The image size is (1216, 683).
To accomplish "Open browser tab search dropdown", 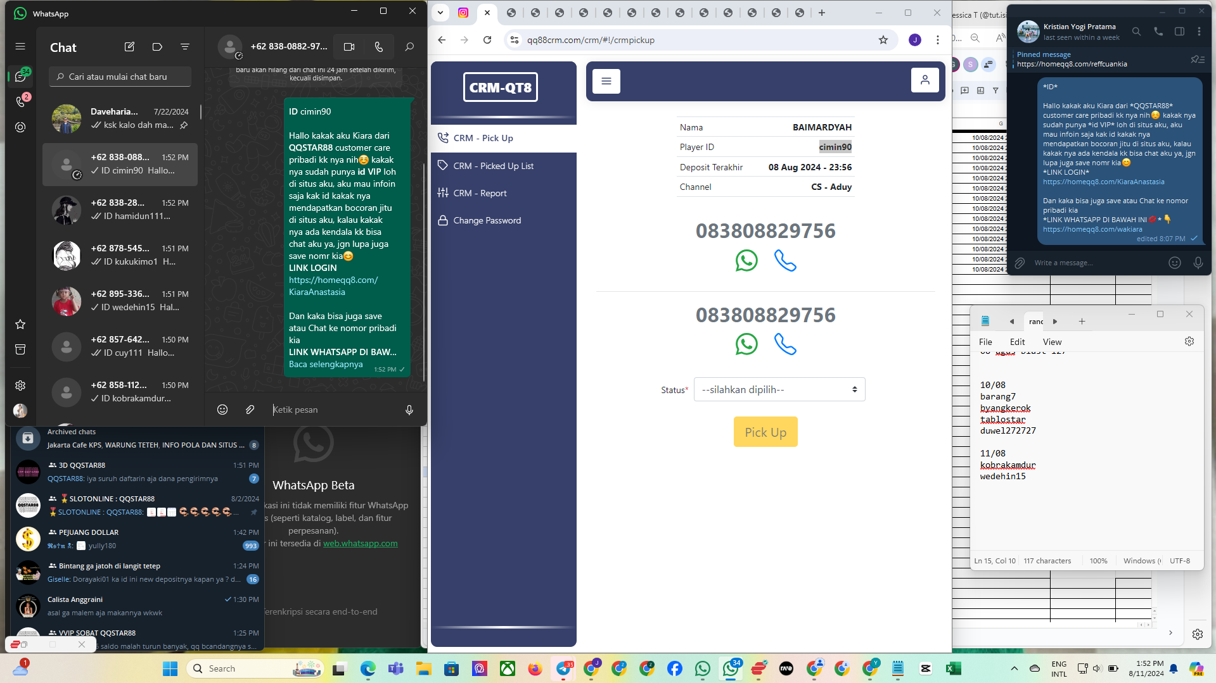I will (440, 13).
